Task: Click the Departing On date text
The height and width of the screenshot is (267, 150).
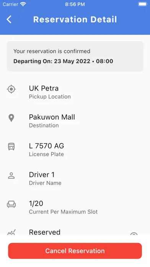Action: coord(63,61)
